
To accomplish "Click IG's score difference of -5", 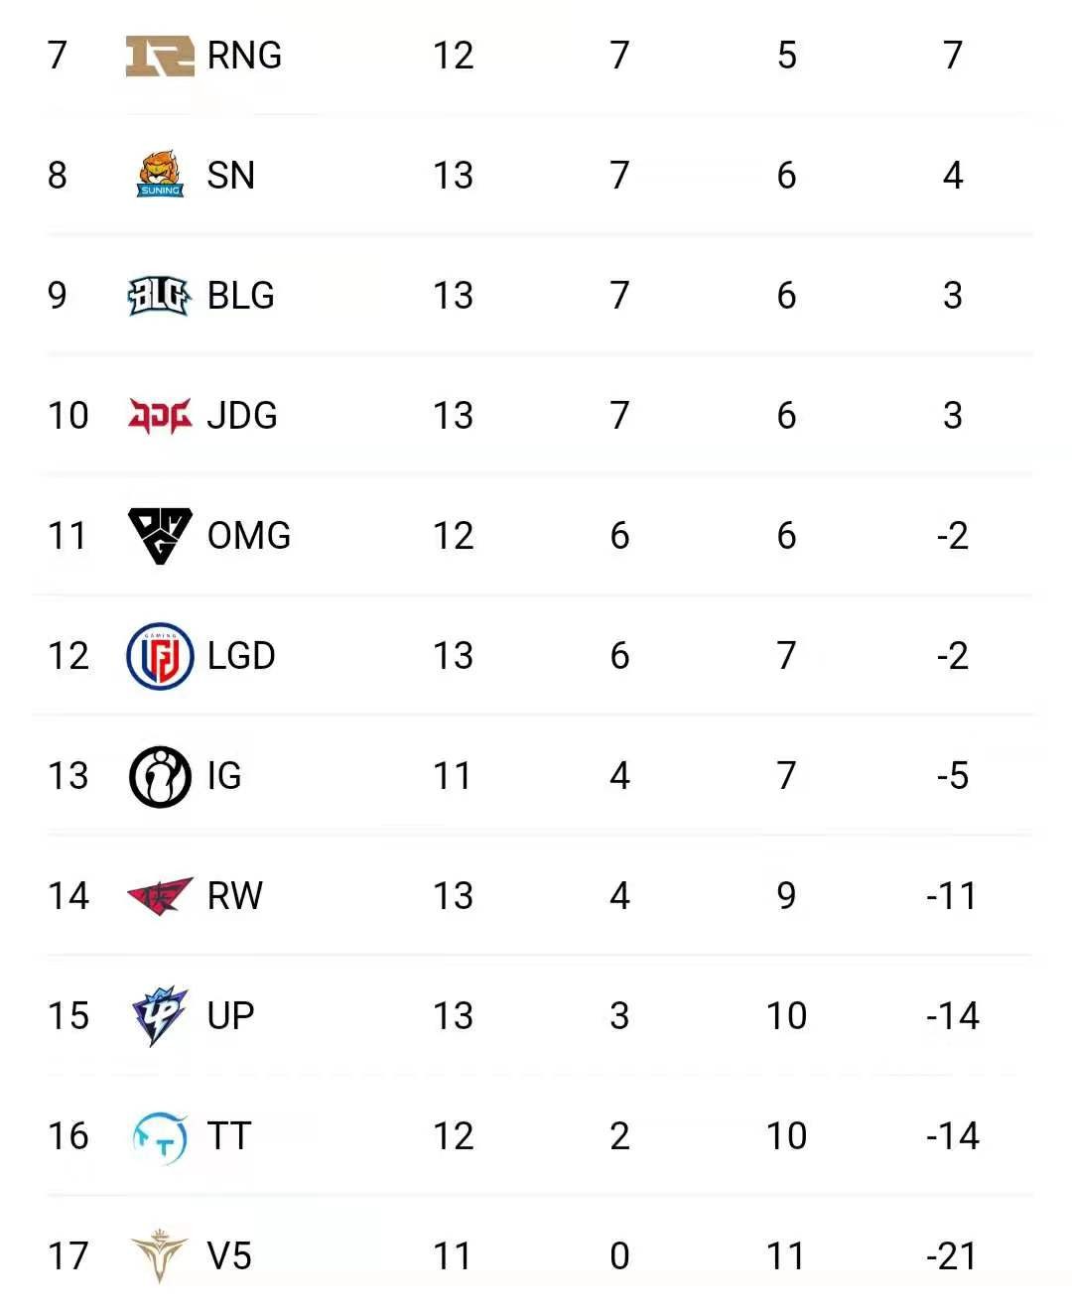I will (x=952, y=776).
